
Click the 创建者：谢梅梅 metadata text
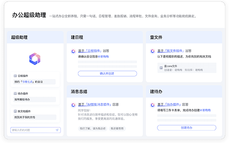click(173, 70)
